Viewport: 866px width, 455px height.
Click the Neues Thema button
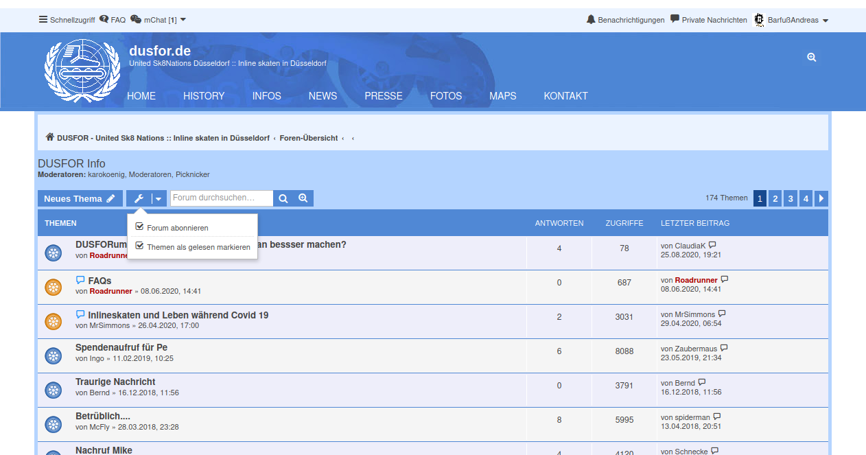[x=80, y=198]
